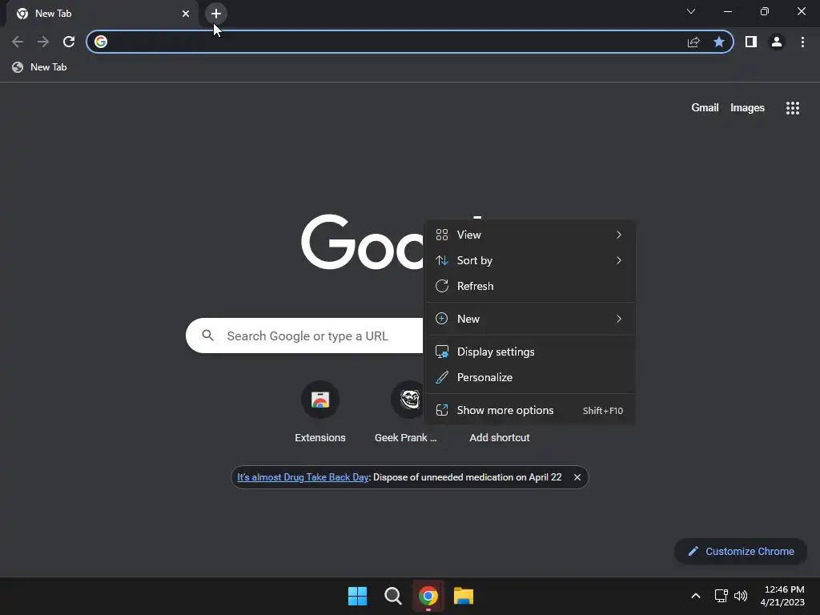Screen dimensions: 820x615
Task: Click Customize Chrome button
Action: coord(741,551)
